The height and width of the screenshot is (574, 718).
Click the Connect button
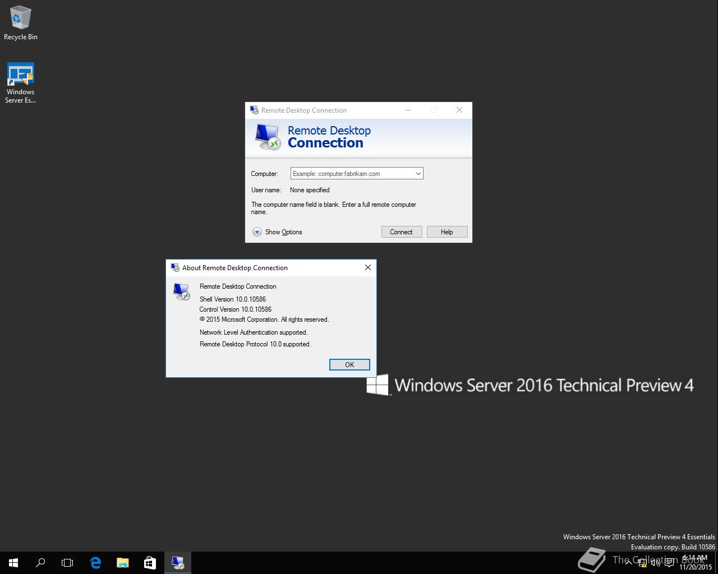(402, 232)
